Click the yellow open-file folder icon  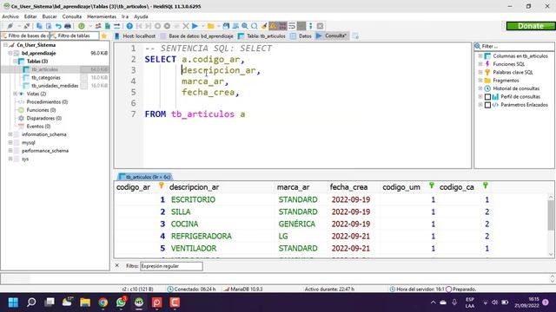210,26
